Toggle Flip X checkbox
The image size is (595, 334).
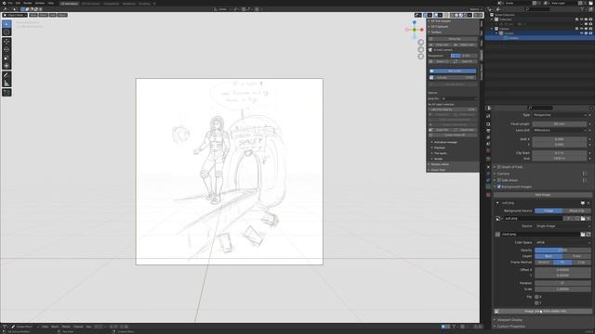pos(536,297)
